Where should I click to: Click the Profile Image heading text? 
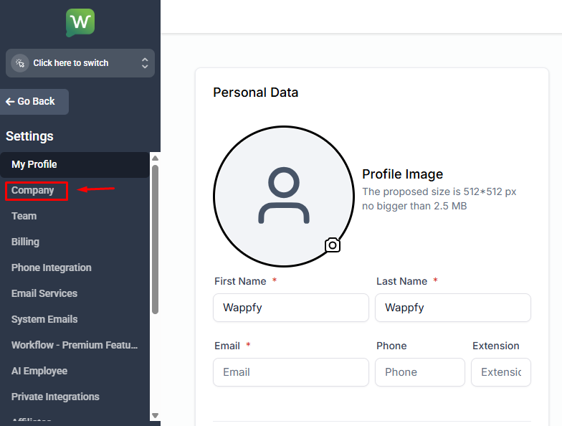(x=403, y=174)
